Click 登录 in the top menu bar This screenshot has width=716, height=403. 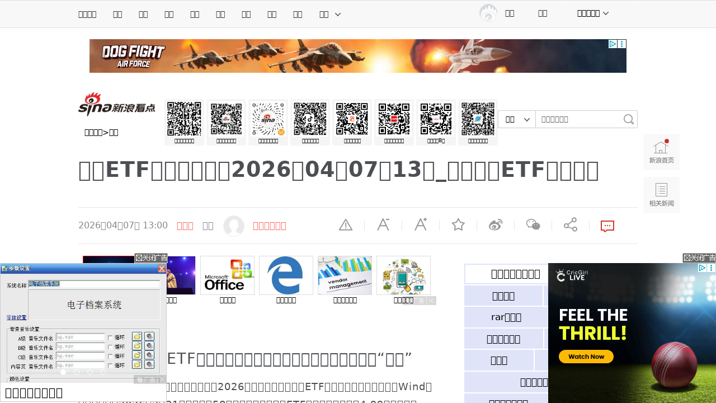point(510,13)
